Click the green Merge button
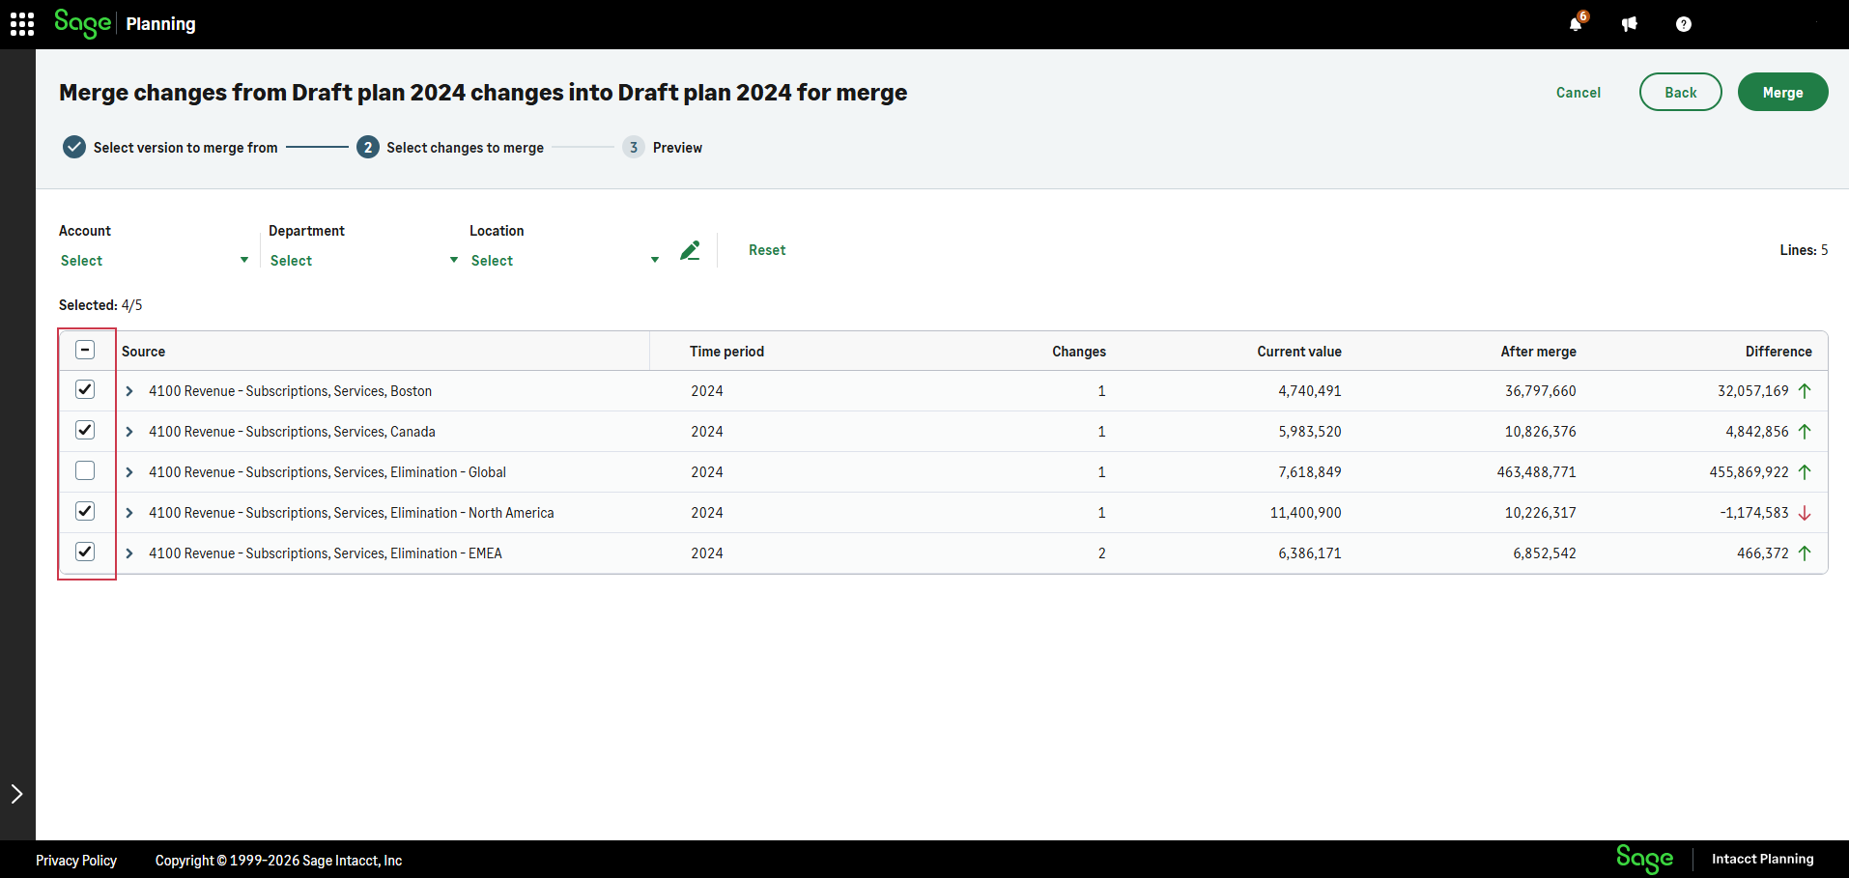This screenshot has height=878, width=1849. [x=1783, y=92]
